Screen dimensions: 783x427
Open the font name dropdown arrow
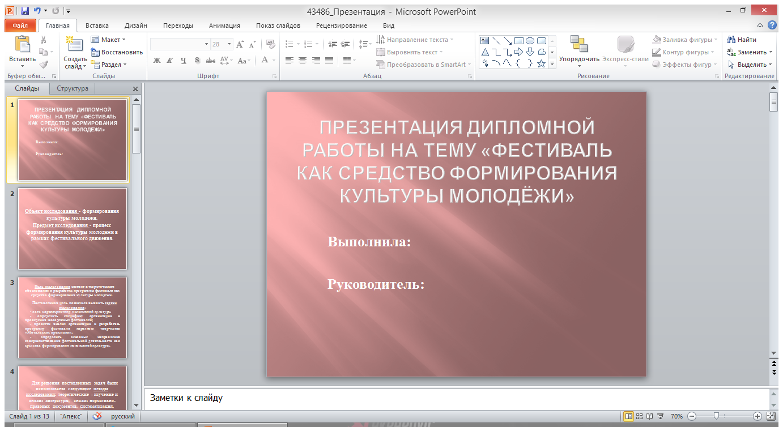[206, 44]
